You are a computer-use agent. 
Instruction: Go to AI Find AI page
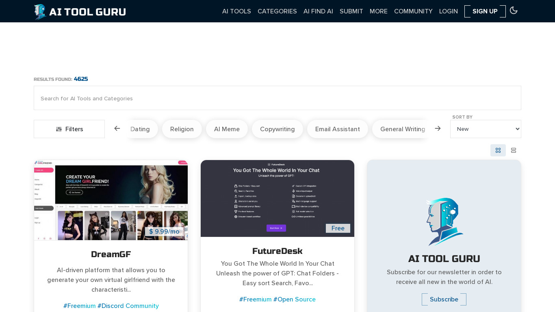click(x=318, y=11)
